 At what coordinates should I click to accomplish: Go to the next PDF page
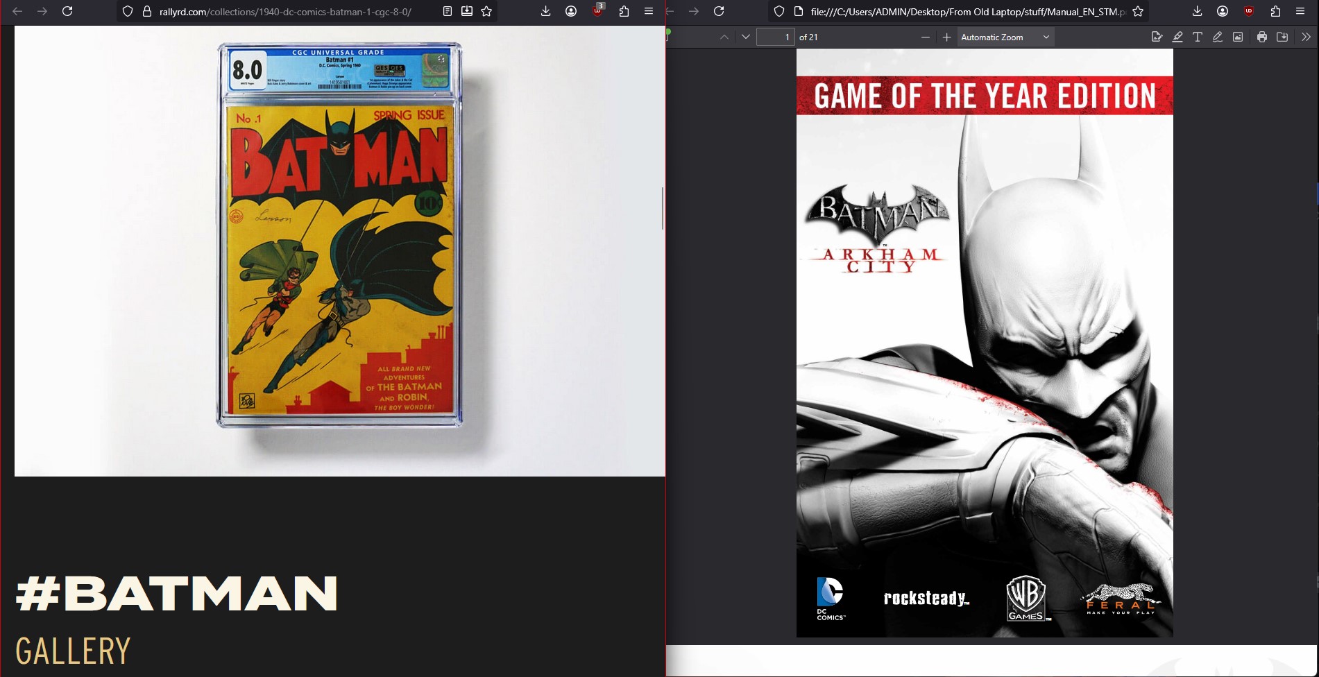coord(746,37)
